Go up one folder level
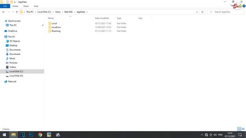This screenshot has height=138, width=246. click(17, 12)
